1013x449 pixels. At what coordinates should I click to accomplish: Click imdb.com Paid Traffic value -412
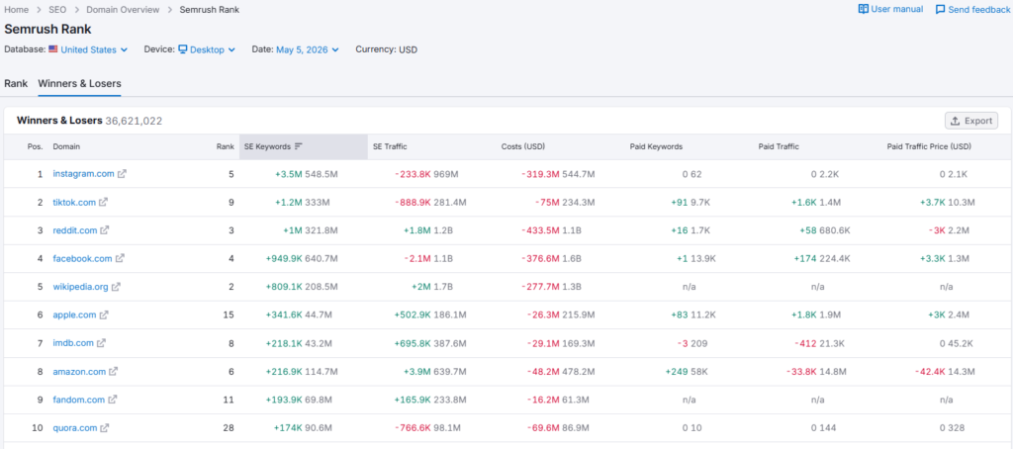[x=805, y=343]
